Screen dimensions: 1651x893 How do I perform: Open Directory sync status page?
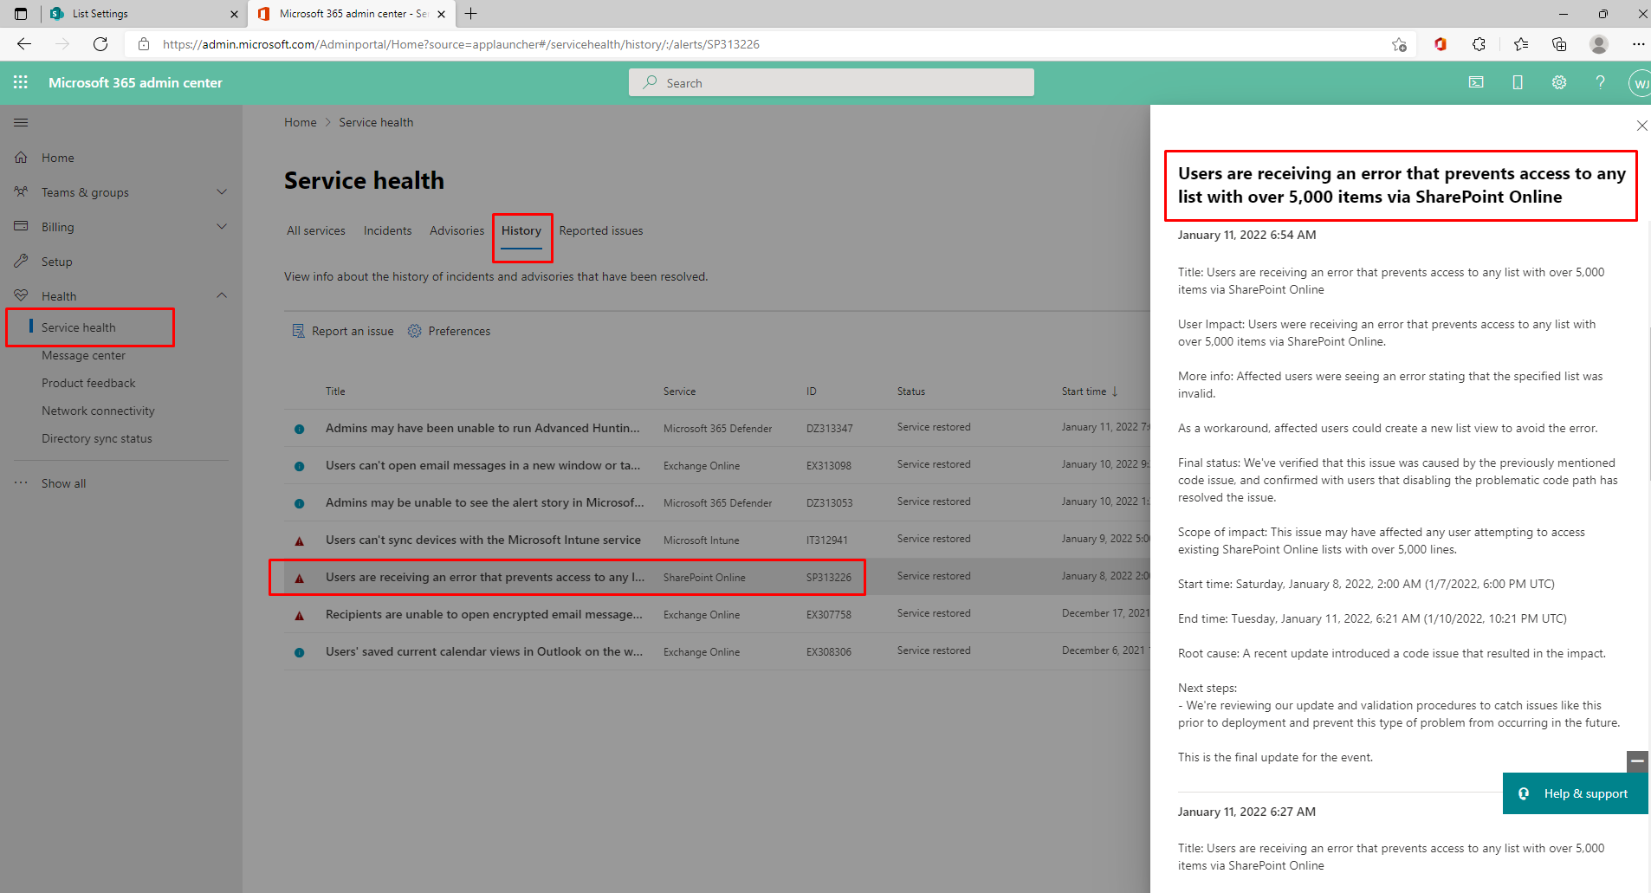click(x=97, y=438)
